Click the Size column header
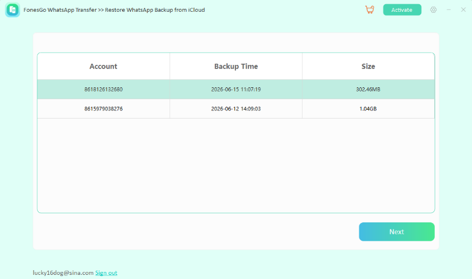472x279 pixels. point(368,66)
